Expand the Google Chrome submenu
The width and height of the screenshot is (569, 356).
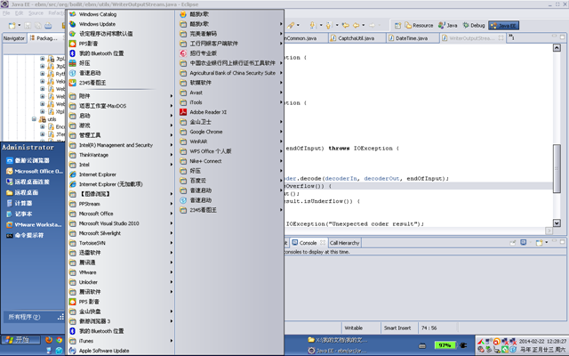point(206,132)
